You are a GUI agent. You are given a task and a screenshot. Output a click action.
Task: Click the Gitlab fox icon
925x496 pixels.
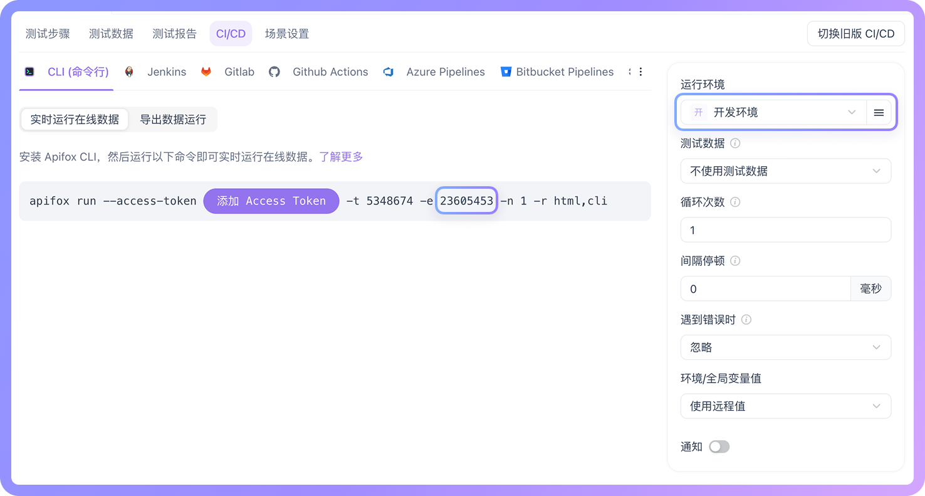point(206,71)
